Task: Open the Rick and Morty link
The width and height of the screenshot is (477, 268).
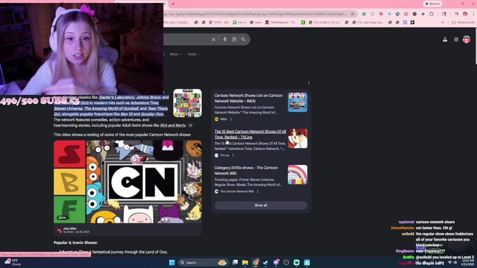Action: [x=173, y=125]
